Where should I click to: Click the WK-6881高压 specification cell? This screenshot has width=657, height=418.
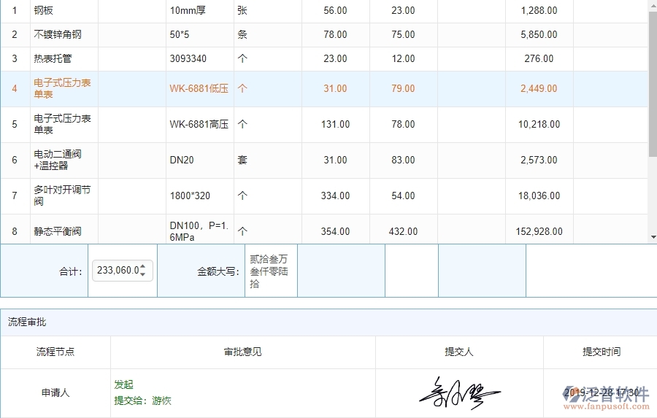point(199,125)
